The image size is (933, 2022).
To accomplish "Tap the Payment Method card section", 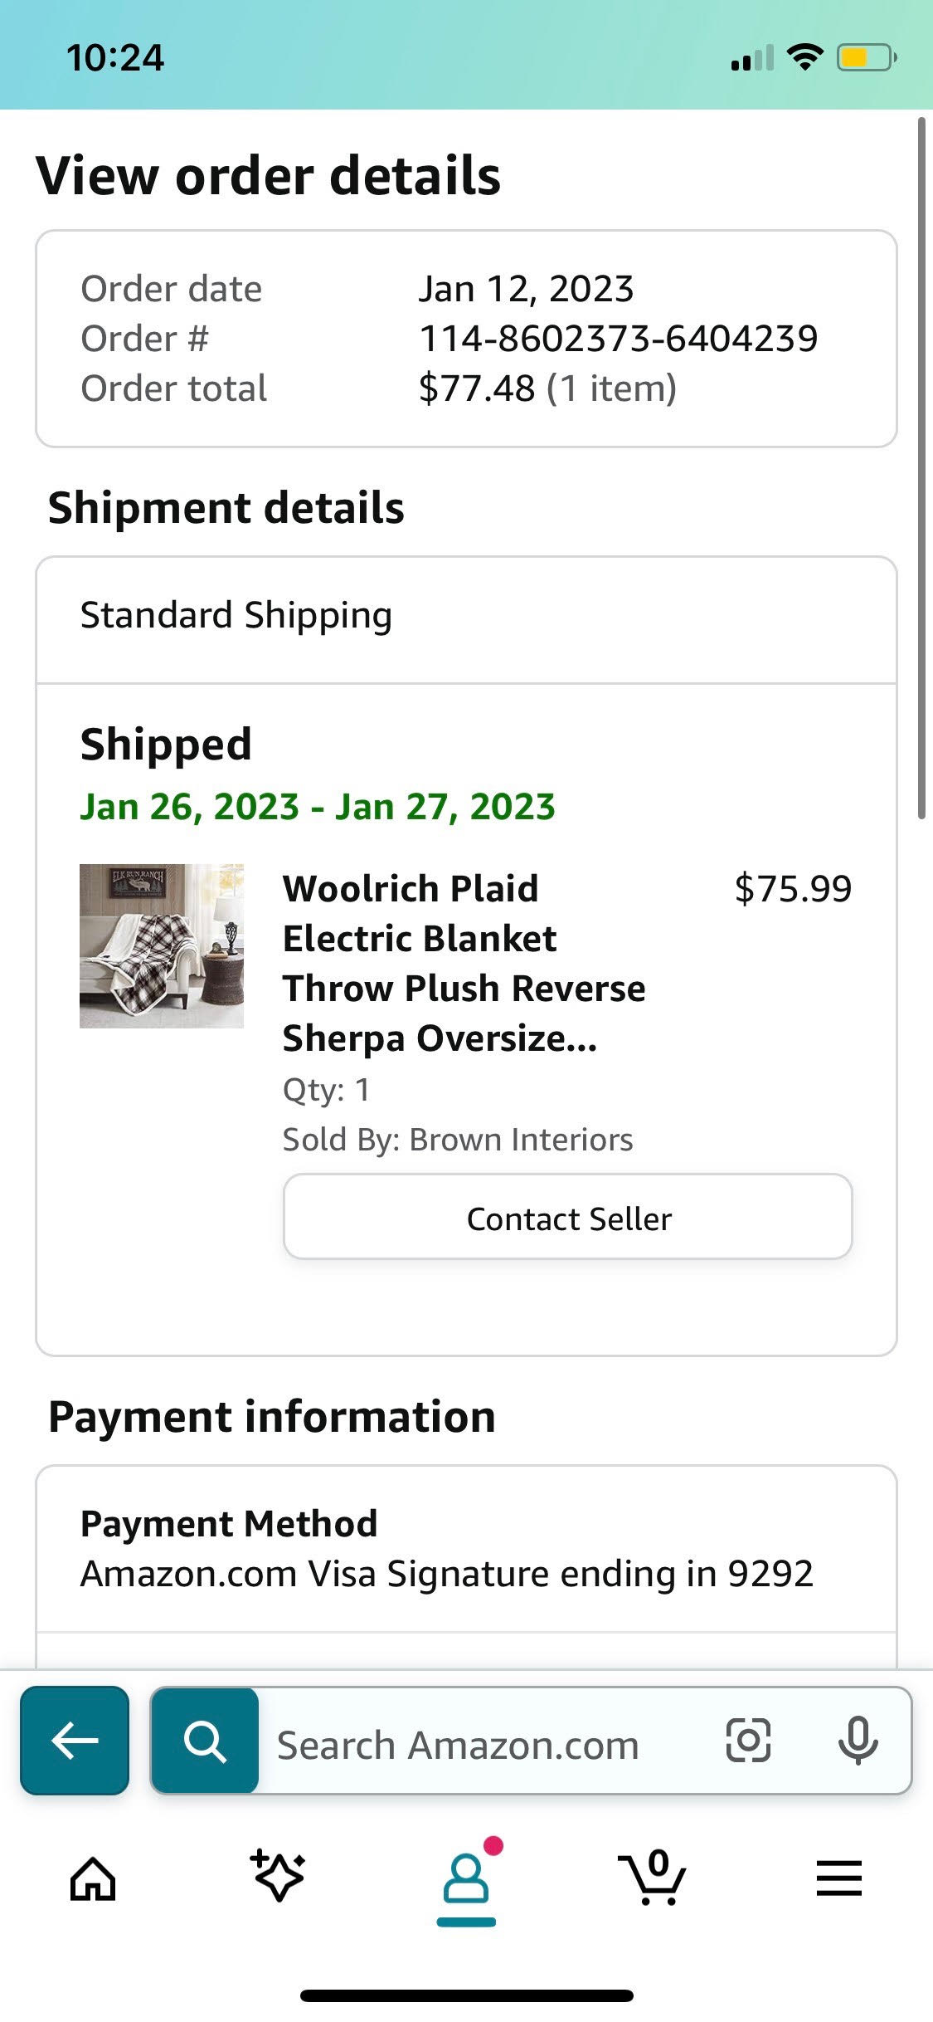I will point(466,1549).
